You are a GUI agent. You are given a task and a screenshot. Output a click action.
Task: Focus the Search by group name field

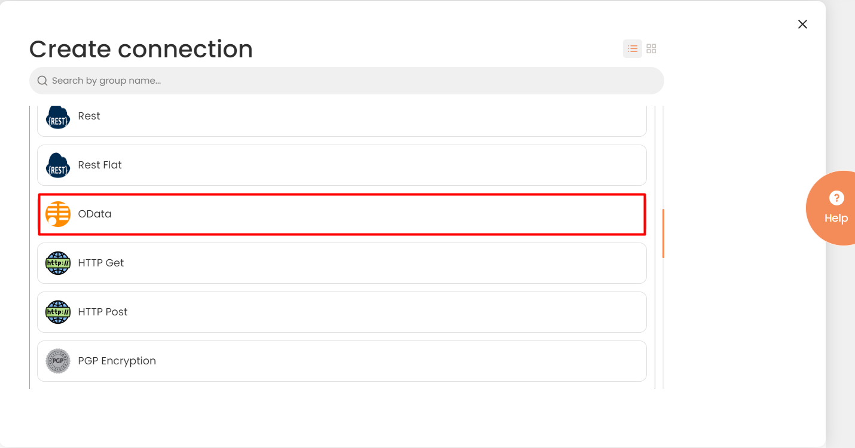(x=347, y=81)
